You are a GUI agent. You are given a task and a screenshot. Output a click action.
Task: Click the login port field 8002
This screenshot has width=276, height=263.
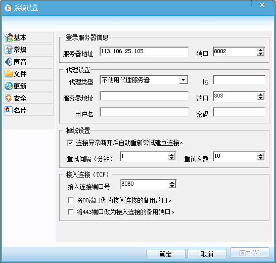click(235, 52)
